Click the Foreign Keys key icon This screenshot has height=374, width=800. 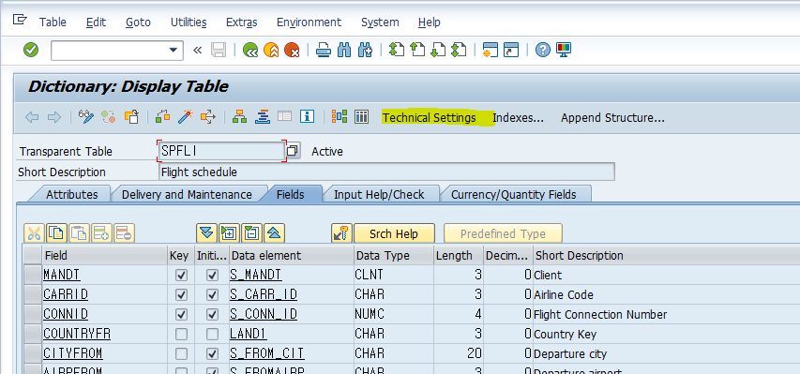coord(341,233)
